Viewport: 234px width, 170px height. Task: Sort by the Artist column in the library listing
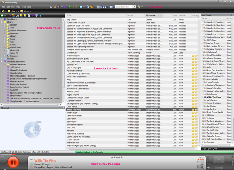(136, 15)
